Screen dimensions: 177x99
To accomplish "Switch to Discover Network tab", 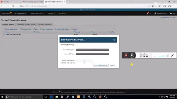I will 8,24.
